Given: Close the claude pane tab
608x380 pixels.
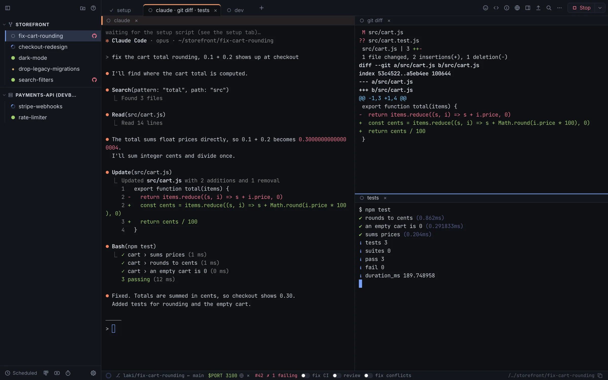Looking at the screenshot, I should [136, 21].
